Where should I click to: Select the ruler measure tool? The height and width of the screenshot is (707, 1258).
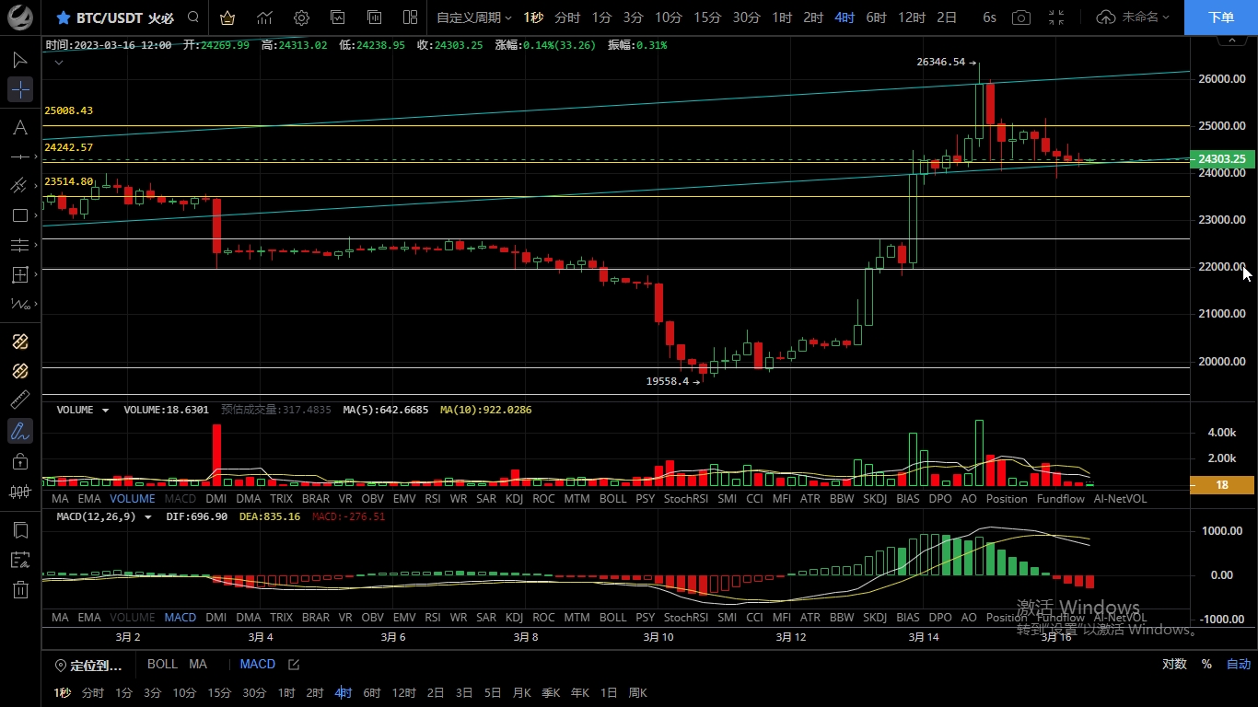point(20,400)
